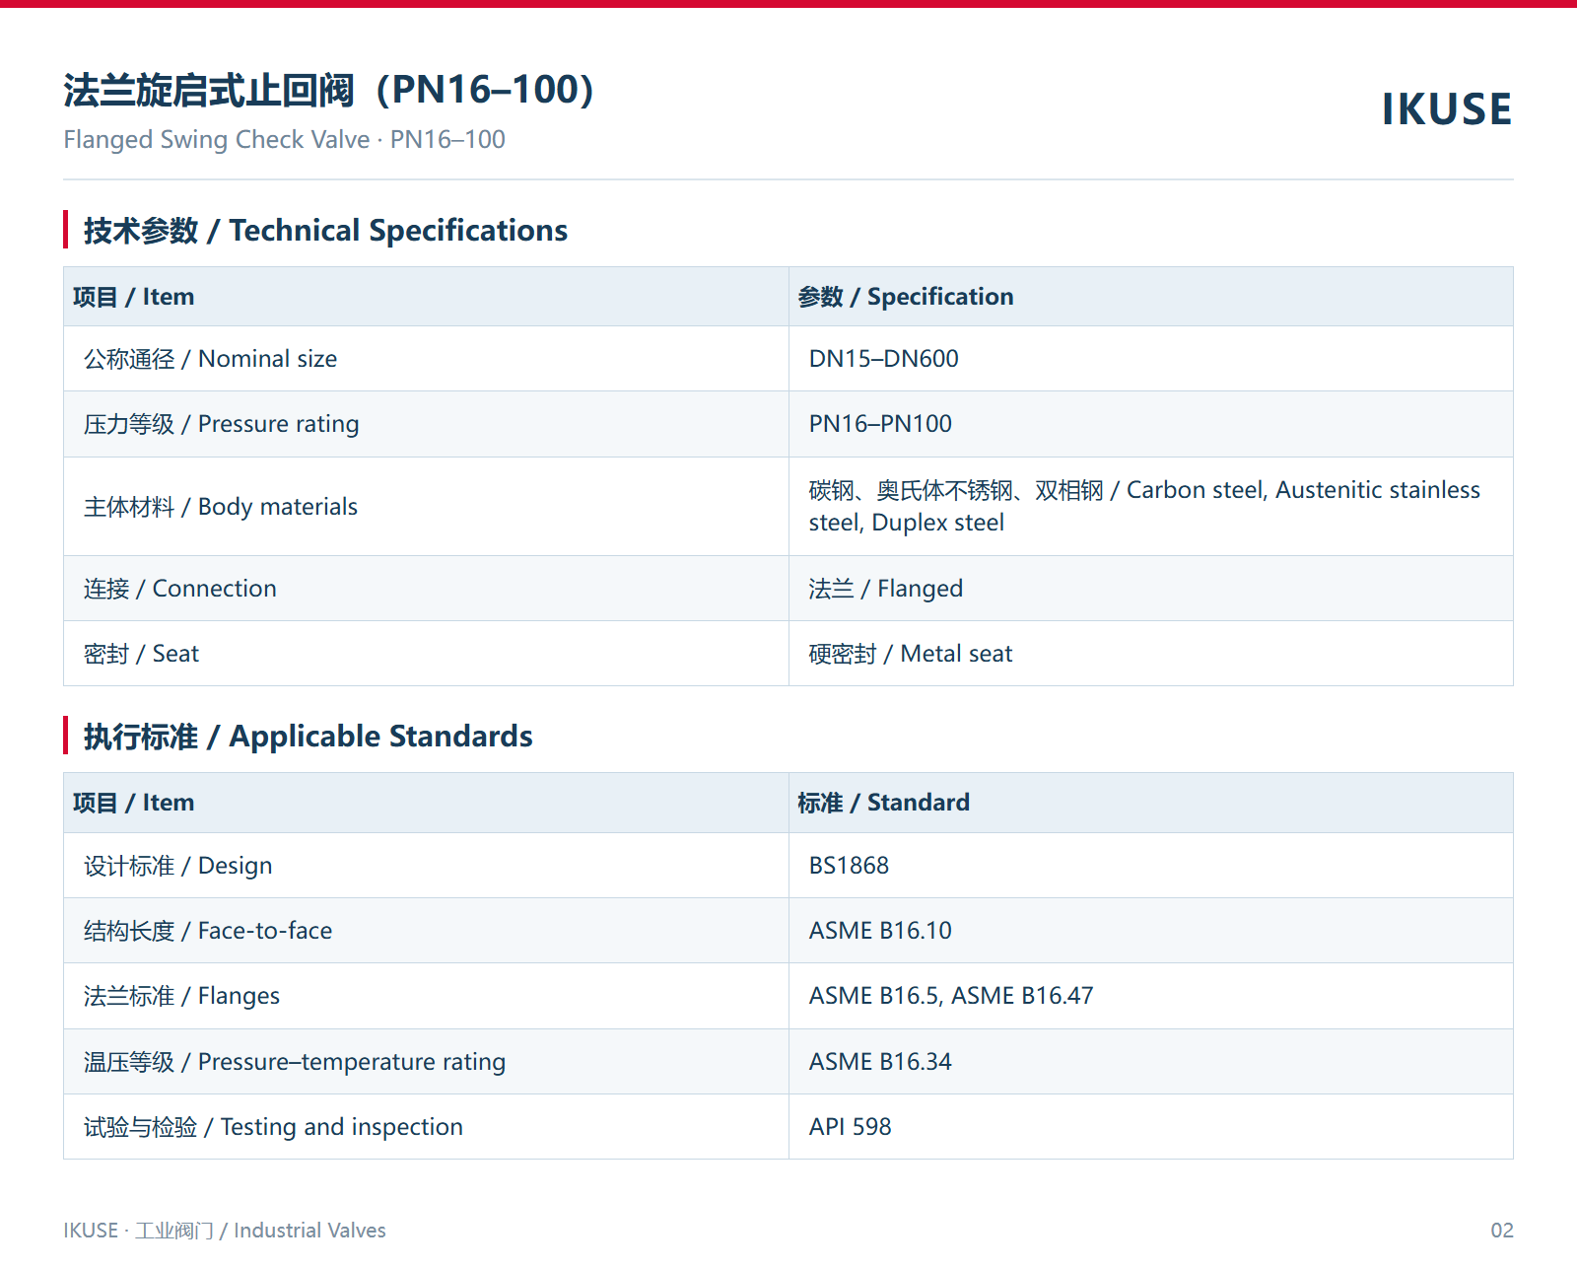The width and height of the screenshot is (1577, 1269).
Task: Select the PN16–PN100 pressure rating value
Action: click(x=880, y=424)
